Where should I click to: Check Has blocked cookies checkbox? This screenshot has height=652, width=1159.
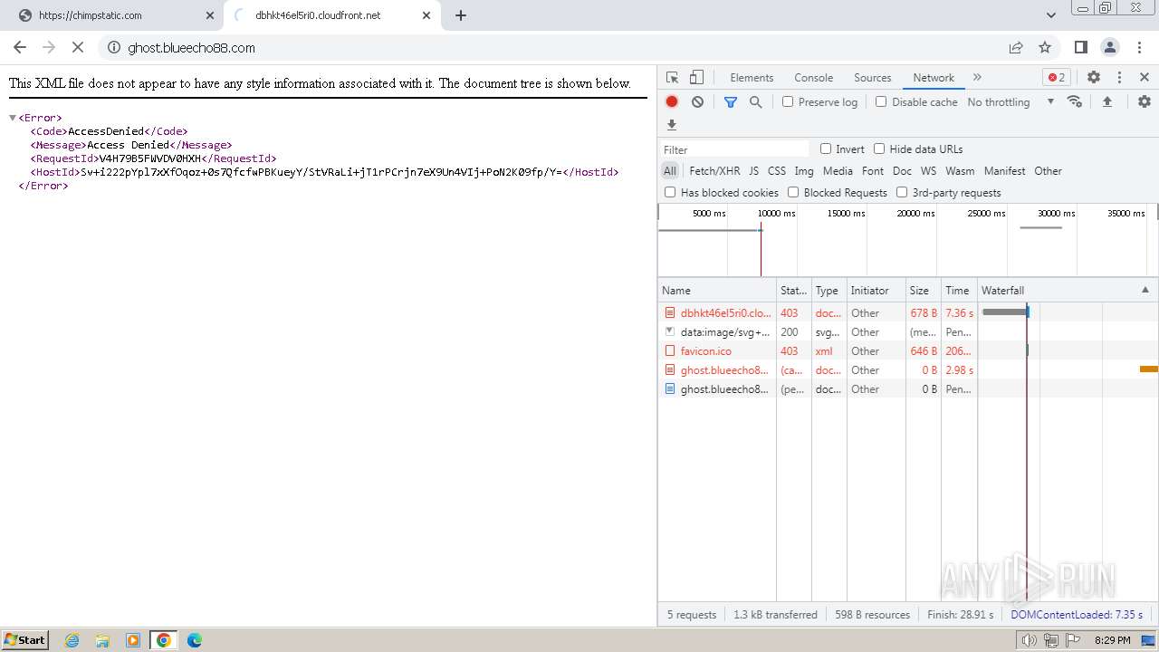[670, 192]
